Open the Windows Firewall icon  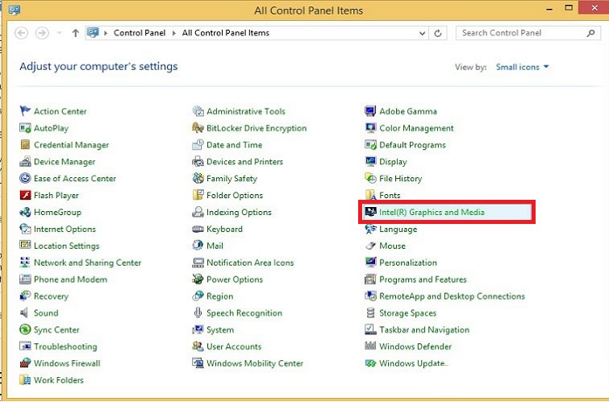point(25,363)
